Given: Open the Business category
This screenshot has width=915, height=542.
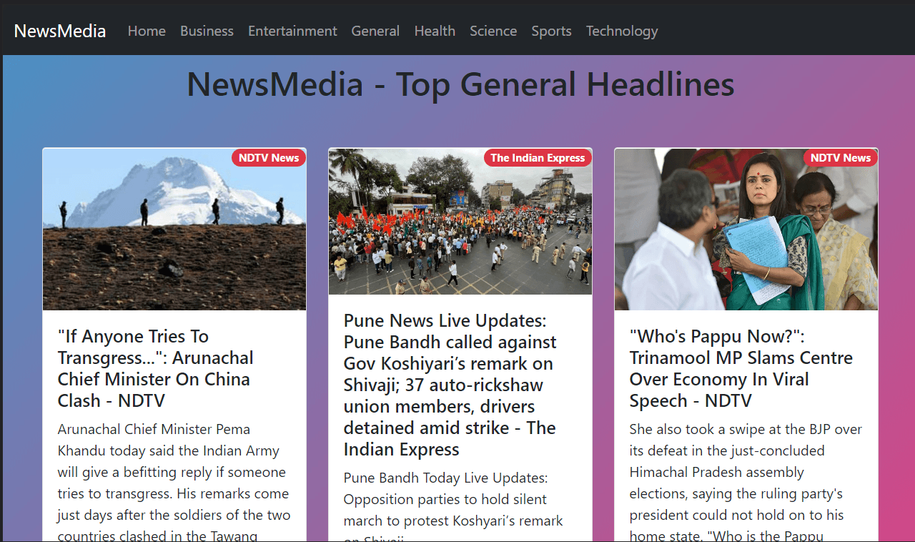Looking at the screenshot, I should (207, 31).
